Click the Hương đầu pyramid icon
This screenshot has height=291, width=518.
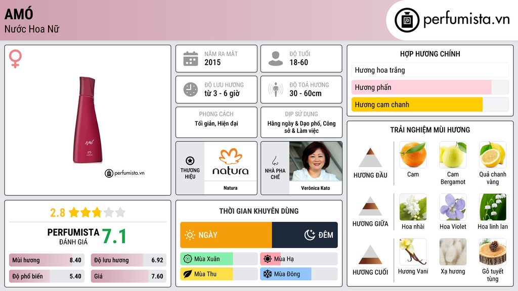point(370,158)
